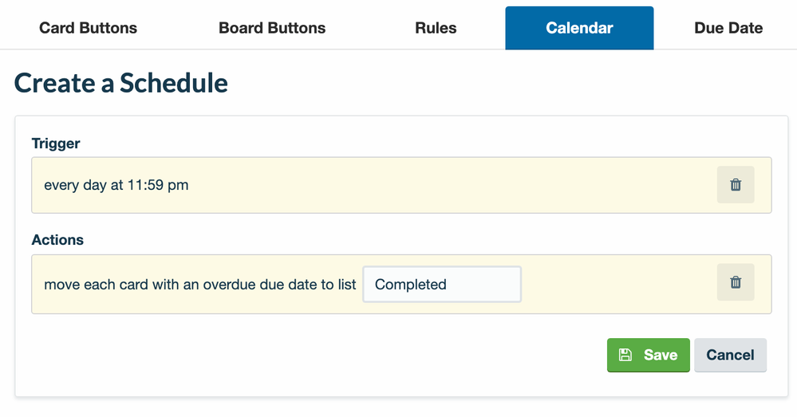The image size is (797, 417).
Task: Click the 'Create a Schedule' heading
Action: (x=121, y=83)
